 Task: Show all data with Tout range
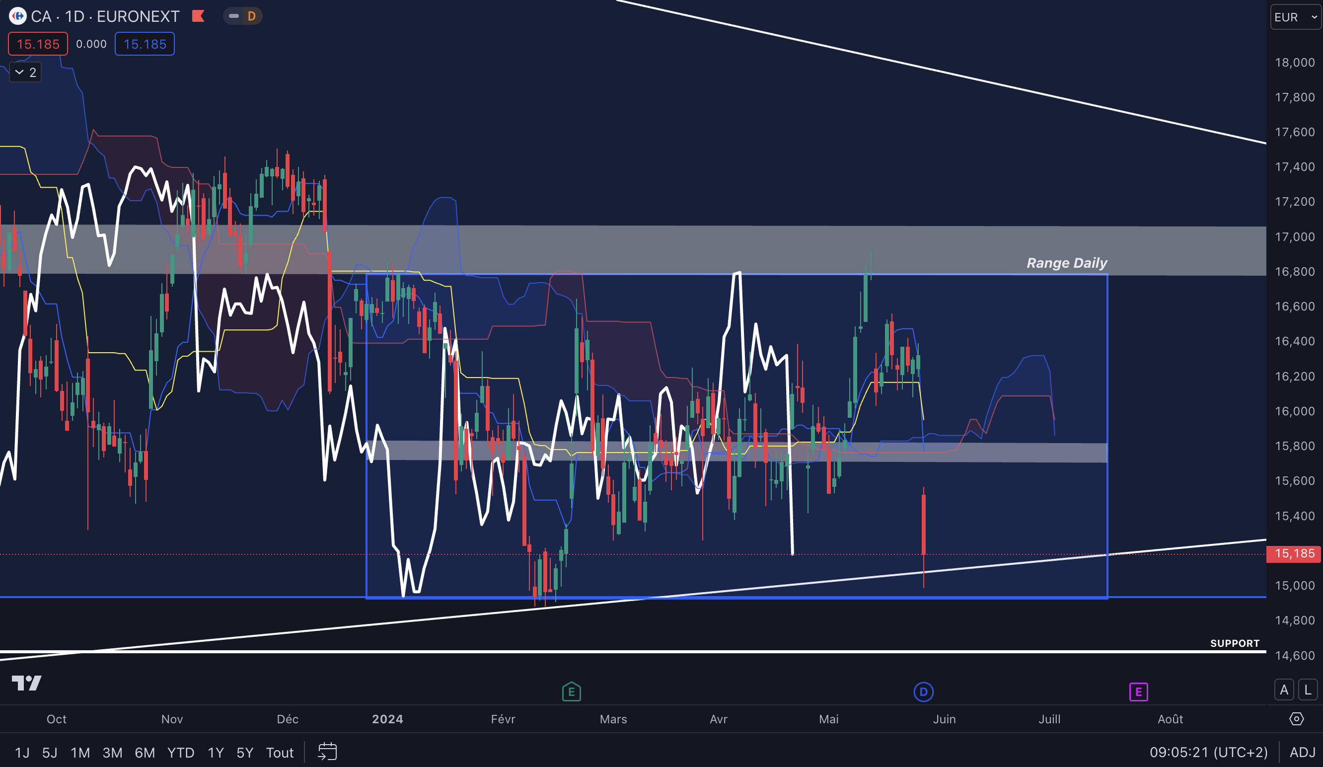coord(280,753)
